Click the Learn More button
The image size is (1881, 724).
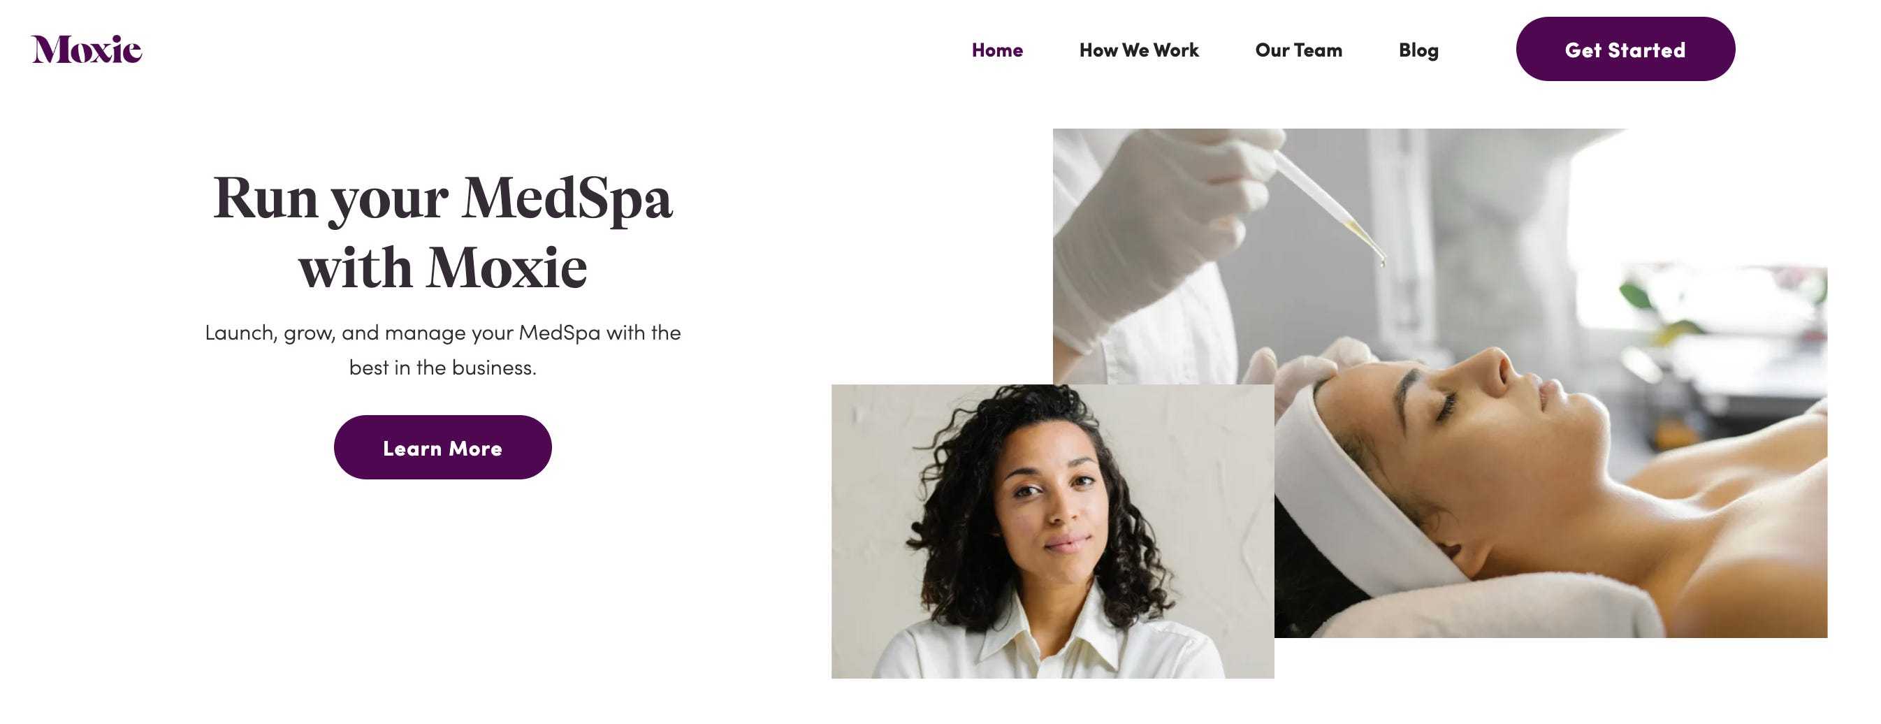point(442,447)
